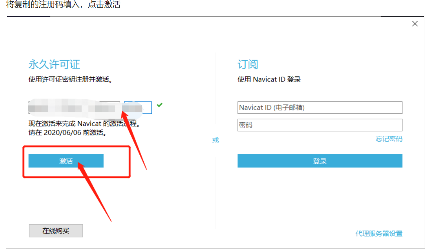
Task: Click the 登录 login button
Action: [x=320, y=161]
